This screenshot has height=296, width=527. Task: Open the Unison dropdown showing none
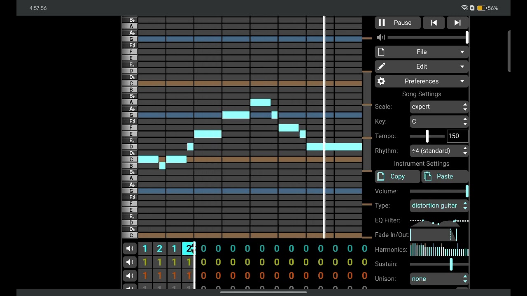click(x=439, y=279)
